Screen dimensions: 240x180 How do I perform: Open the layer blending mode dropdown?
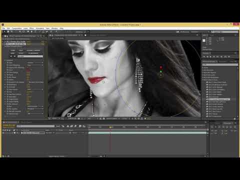(x=50, y=133)
